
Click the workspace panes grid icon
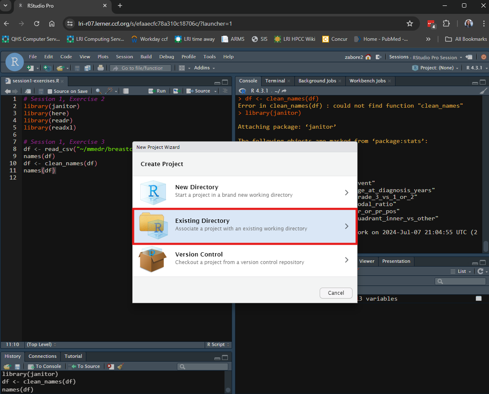(182, 68)
